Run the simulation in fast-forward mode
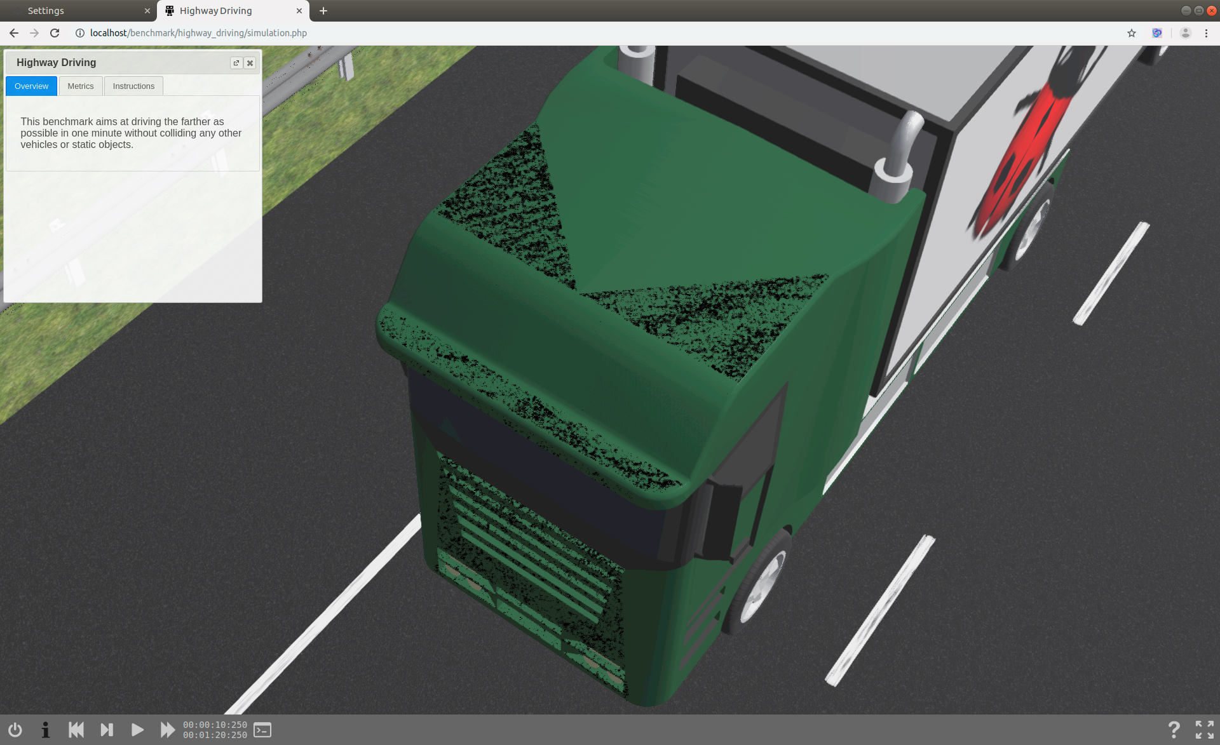The height and width of the screenshot is (745, 1220). (167, 730)
